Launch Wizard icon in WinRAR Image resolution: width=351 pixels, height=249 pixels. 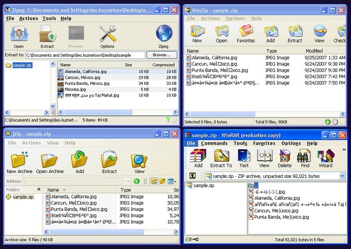point(326,155)
